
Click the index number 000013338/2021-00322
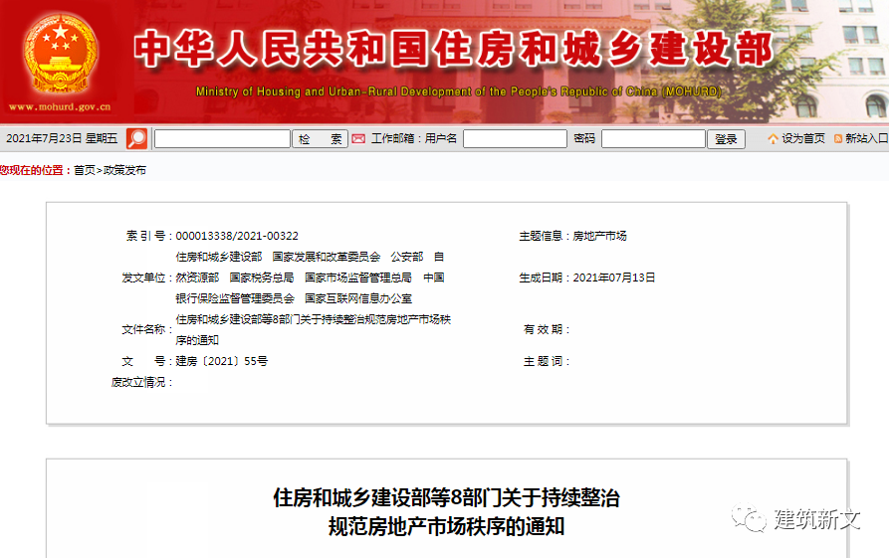[237, 236]
